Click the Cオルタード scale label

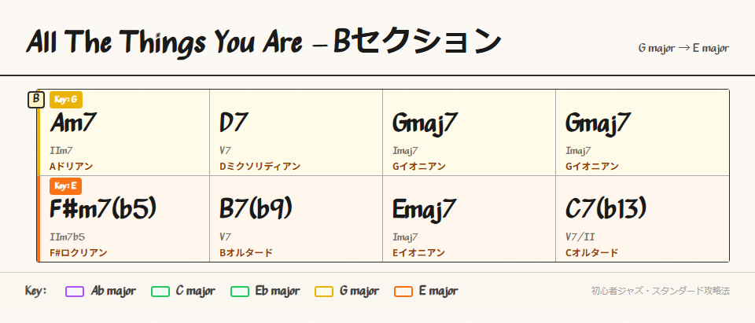pyautogui.click(x=591, y=253)
